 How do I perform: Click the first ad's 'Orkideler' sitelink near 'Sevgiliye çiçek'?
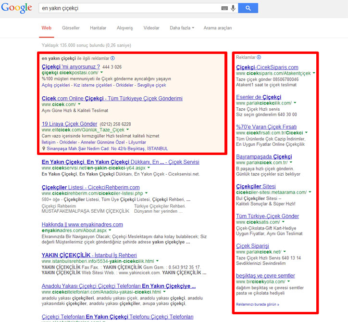[124, 85]
